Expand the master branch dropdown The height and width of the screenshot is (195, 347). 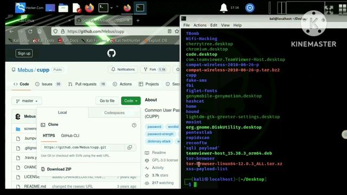point(27,101)
